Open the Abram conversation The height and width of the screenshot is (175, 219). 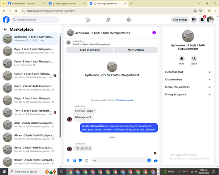29,137
